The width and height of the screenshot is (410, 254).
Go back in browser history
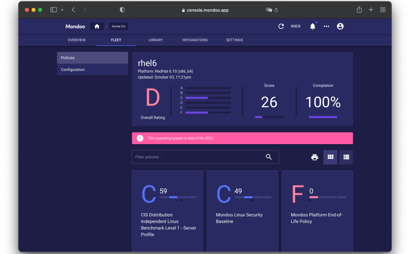(73, 10)
